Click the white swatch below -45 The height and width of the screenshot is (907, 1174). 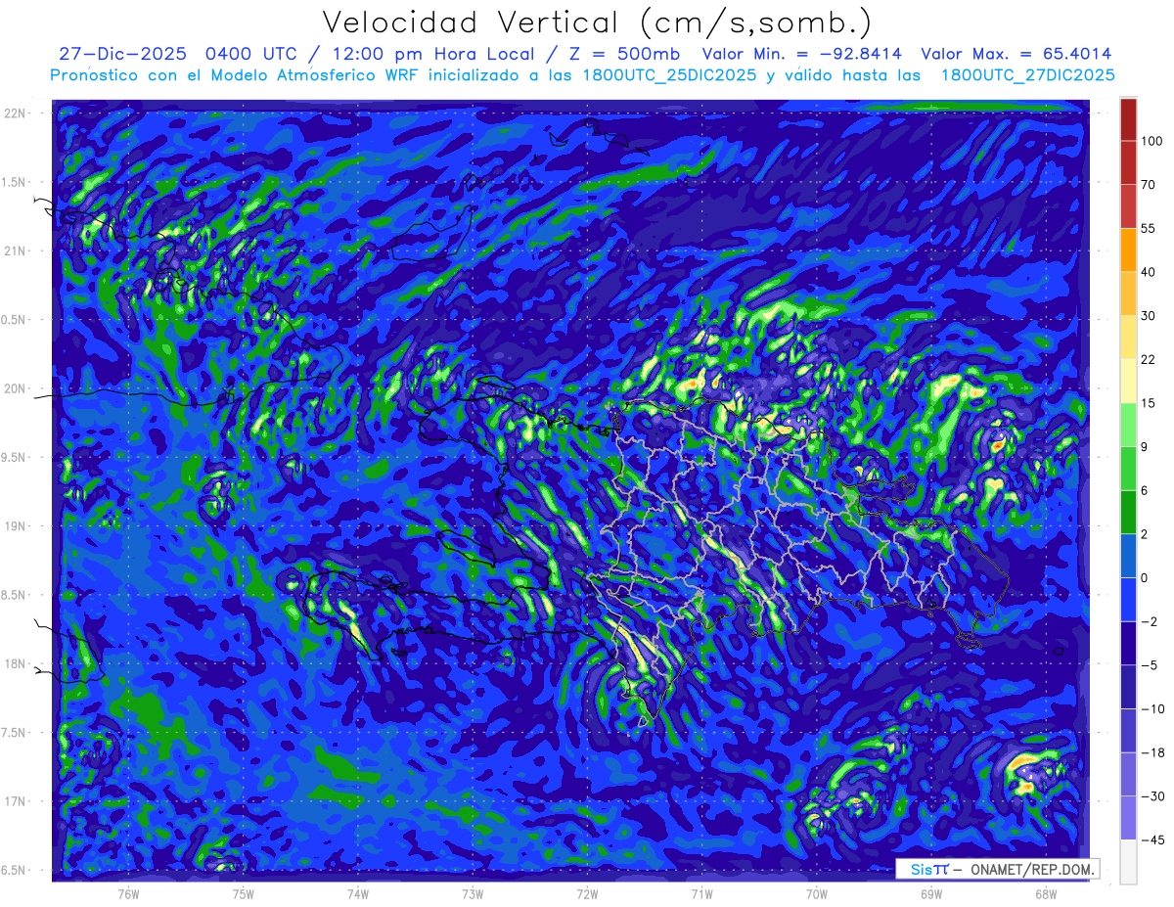pos(1128,861)
